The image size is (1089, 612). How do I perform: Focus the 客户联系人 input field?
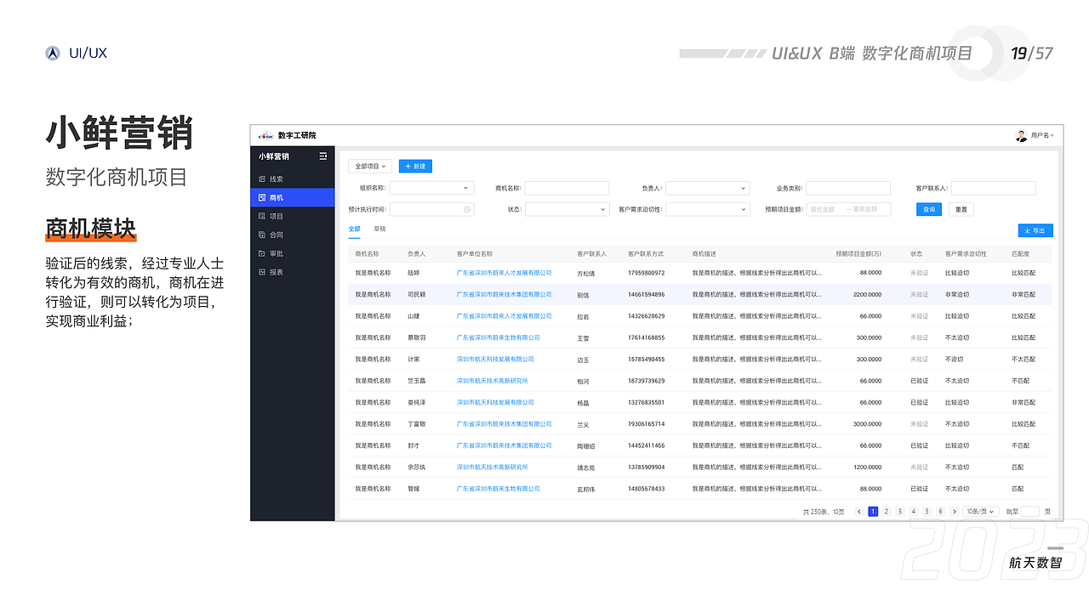[994, 189]
